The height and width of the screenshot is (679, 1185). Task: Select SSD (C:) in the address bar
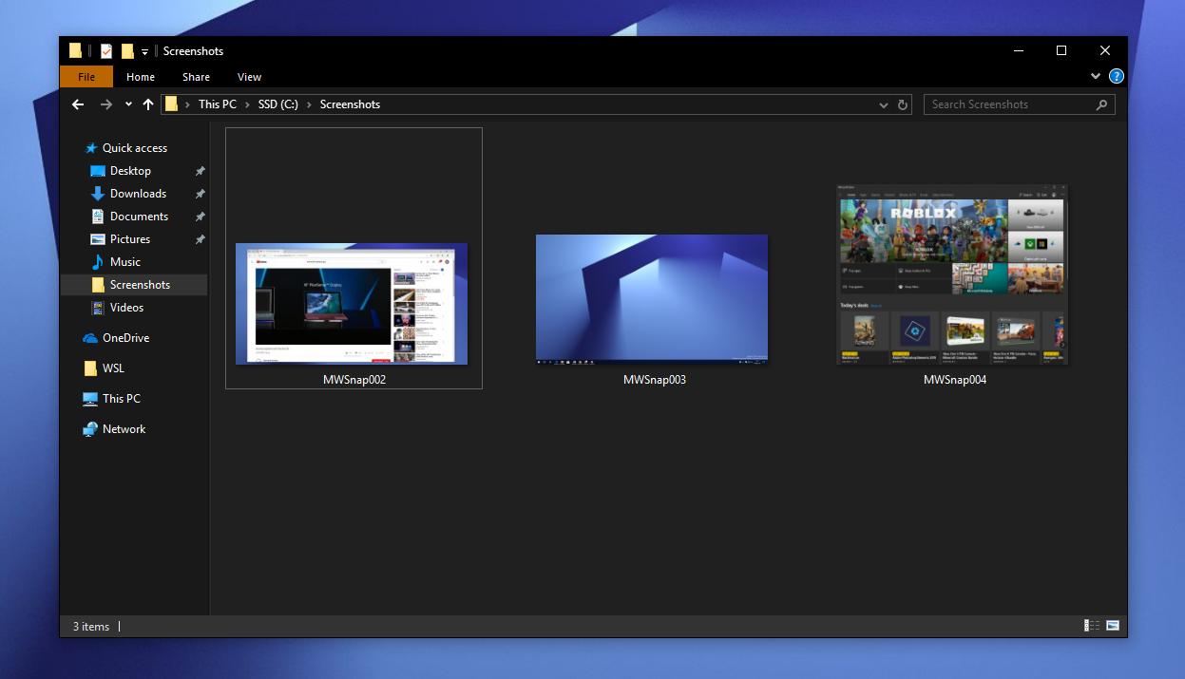pos(278,104)
